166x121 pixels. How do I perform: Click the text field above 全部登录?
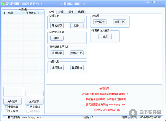pos(34,93)
